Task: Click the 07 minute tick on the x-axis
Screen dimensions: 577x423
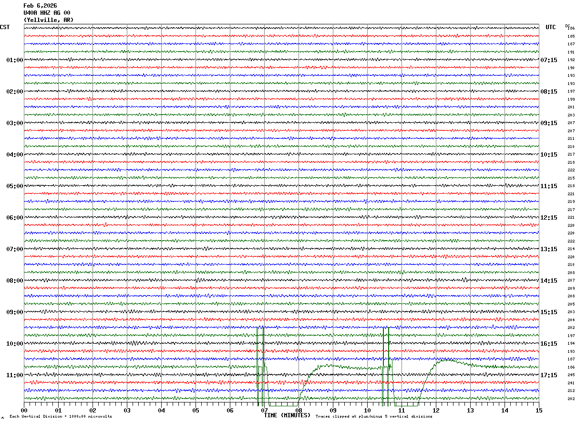Action: coord(264,410)
